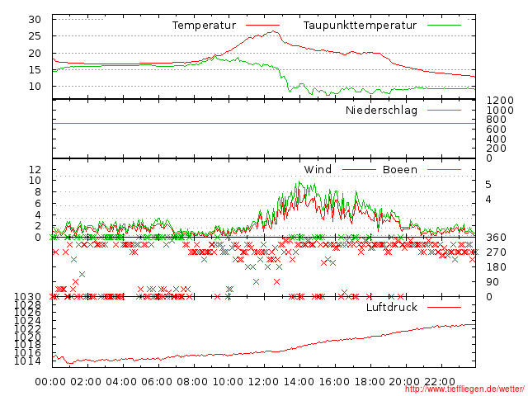Click the 06:00 time axis label
The width and height of the screenshot is (528, 396).
[x=157, y=382]
